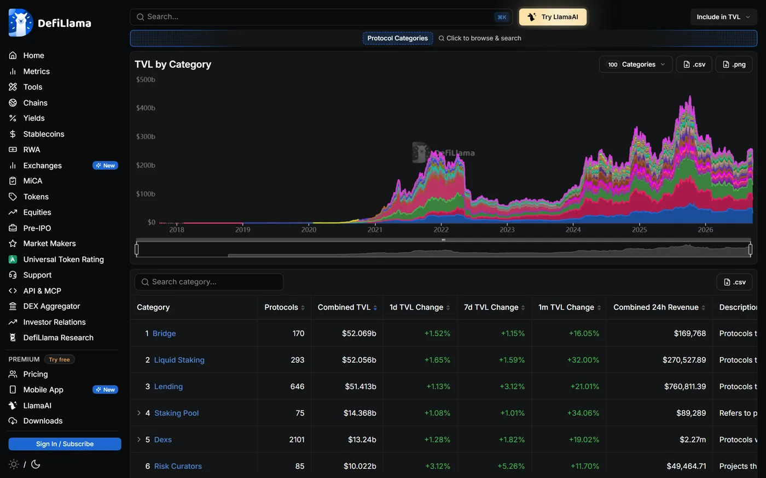
Task: Click the Pricing users icon
Action: pos(13,374)
